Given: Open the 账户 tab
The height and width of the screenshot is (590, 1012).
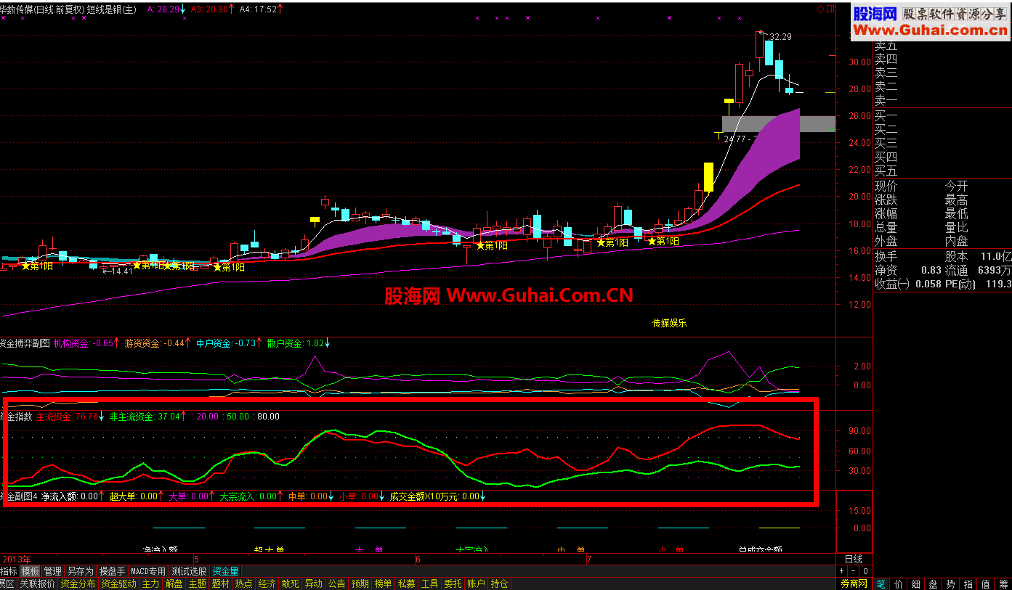Looking at the screenshot, I should click(476, 583).
